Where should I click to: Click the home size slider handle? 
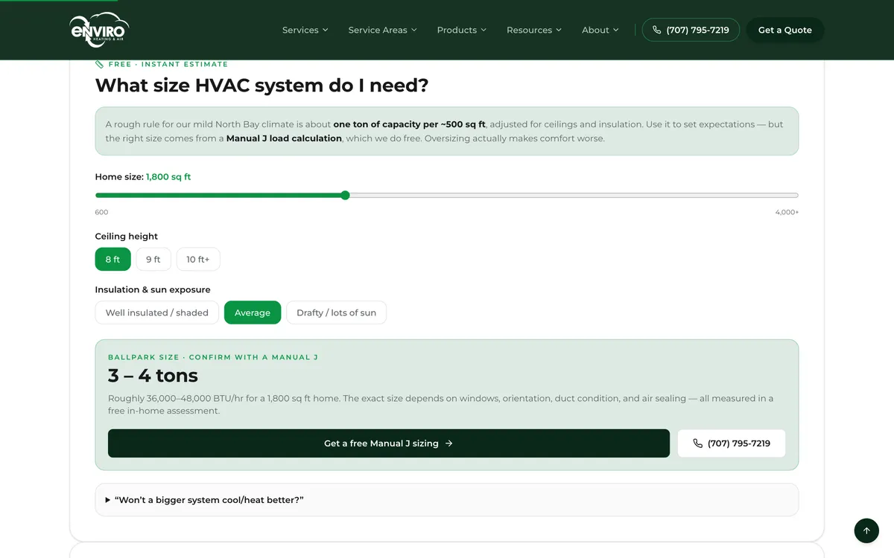(345, 195)
